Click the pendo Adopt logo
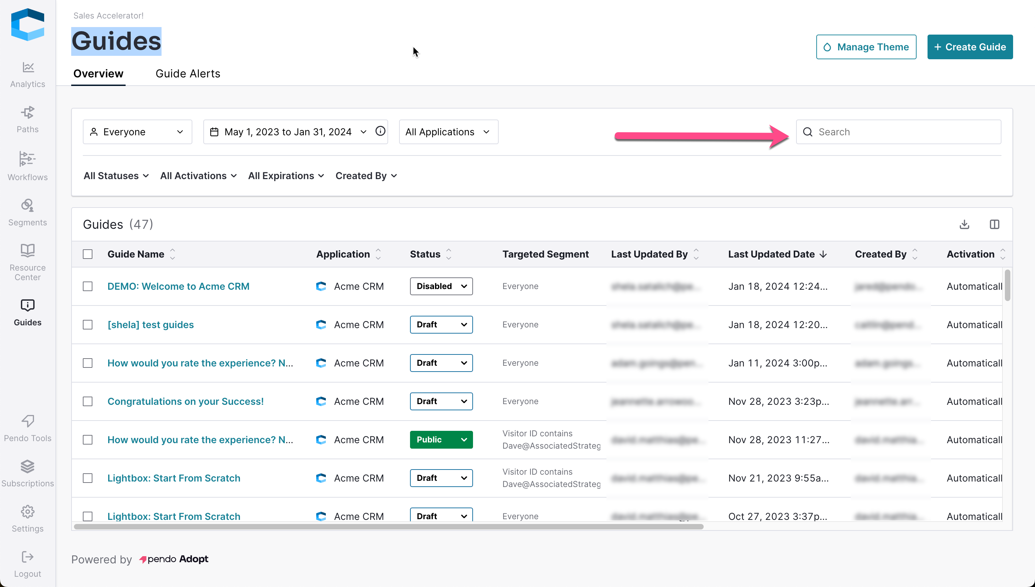Image resolution: width=1035 pixels, height=587 pixels. pyautogui.click(x=174, y=559)
